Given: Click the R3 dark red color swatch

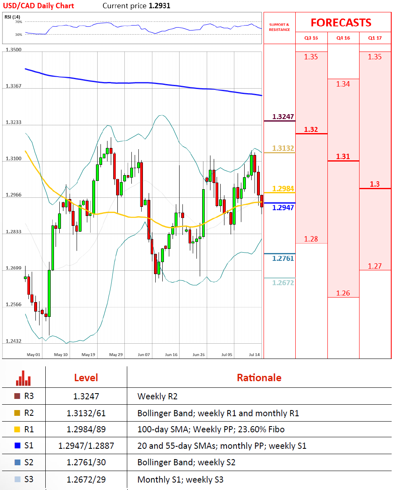Looking at the screenshot, I should click(17, 396).
